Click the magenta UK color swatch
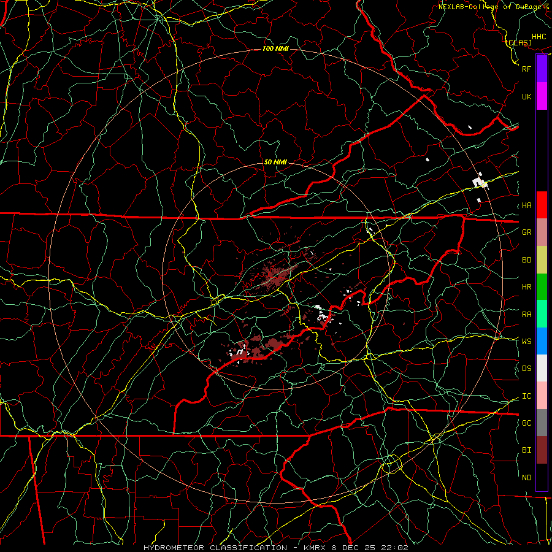This screenshot has width=552, height=552. tap(542, 96)
